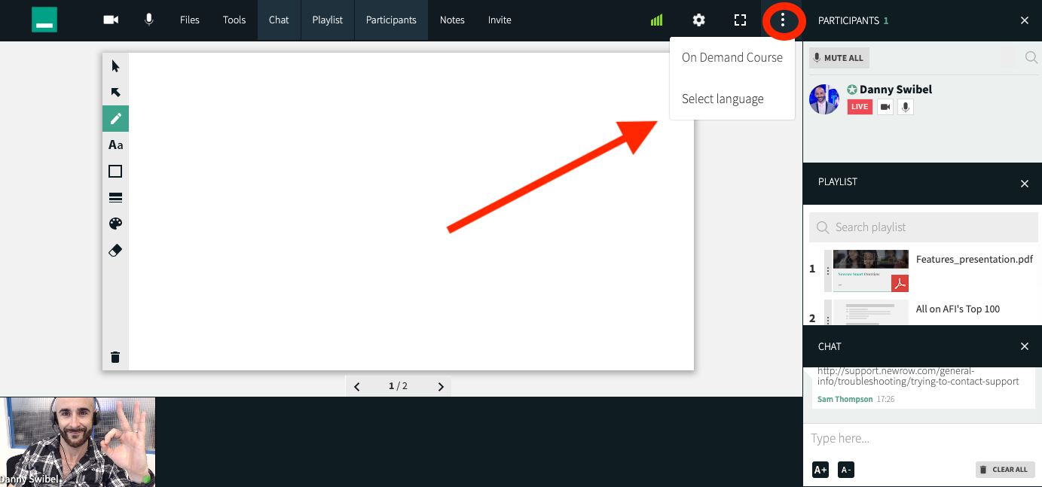Choose On Demand Course from menu
The width and height of the screenshot is (1042, 487).
732,57
